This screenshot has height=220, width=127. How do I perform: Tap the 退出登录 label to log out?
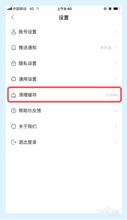point(28,142)
